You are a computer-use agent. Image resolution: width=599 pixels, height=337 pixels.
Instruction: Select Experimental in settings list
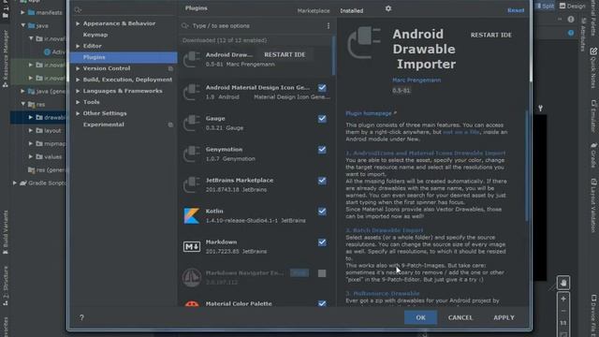tap(104, 125)
